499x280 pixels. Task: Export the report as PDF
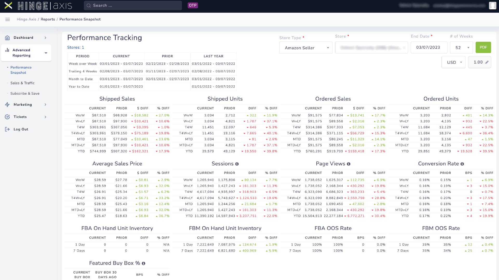483,47
